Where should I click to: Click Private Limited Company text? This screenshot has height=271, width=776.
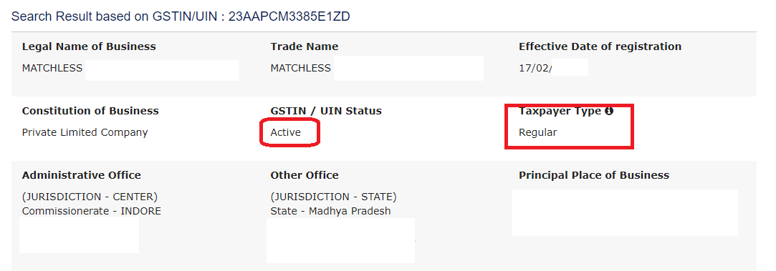click(x=85, y=132)
